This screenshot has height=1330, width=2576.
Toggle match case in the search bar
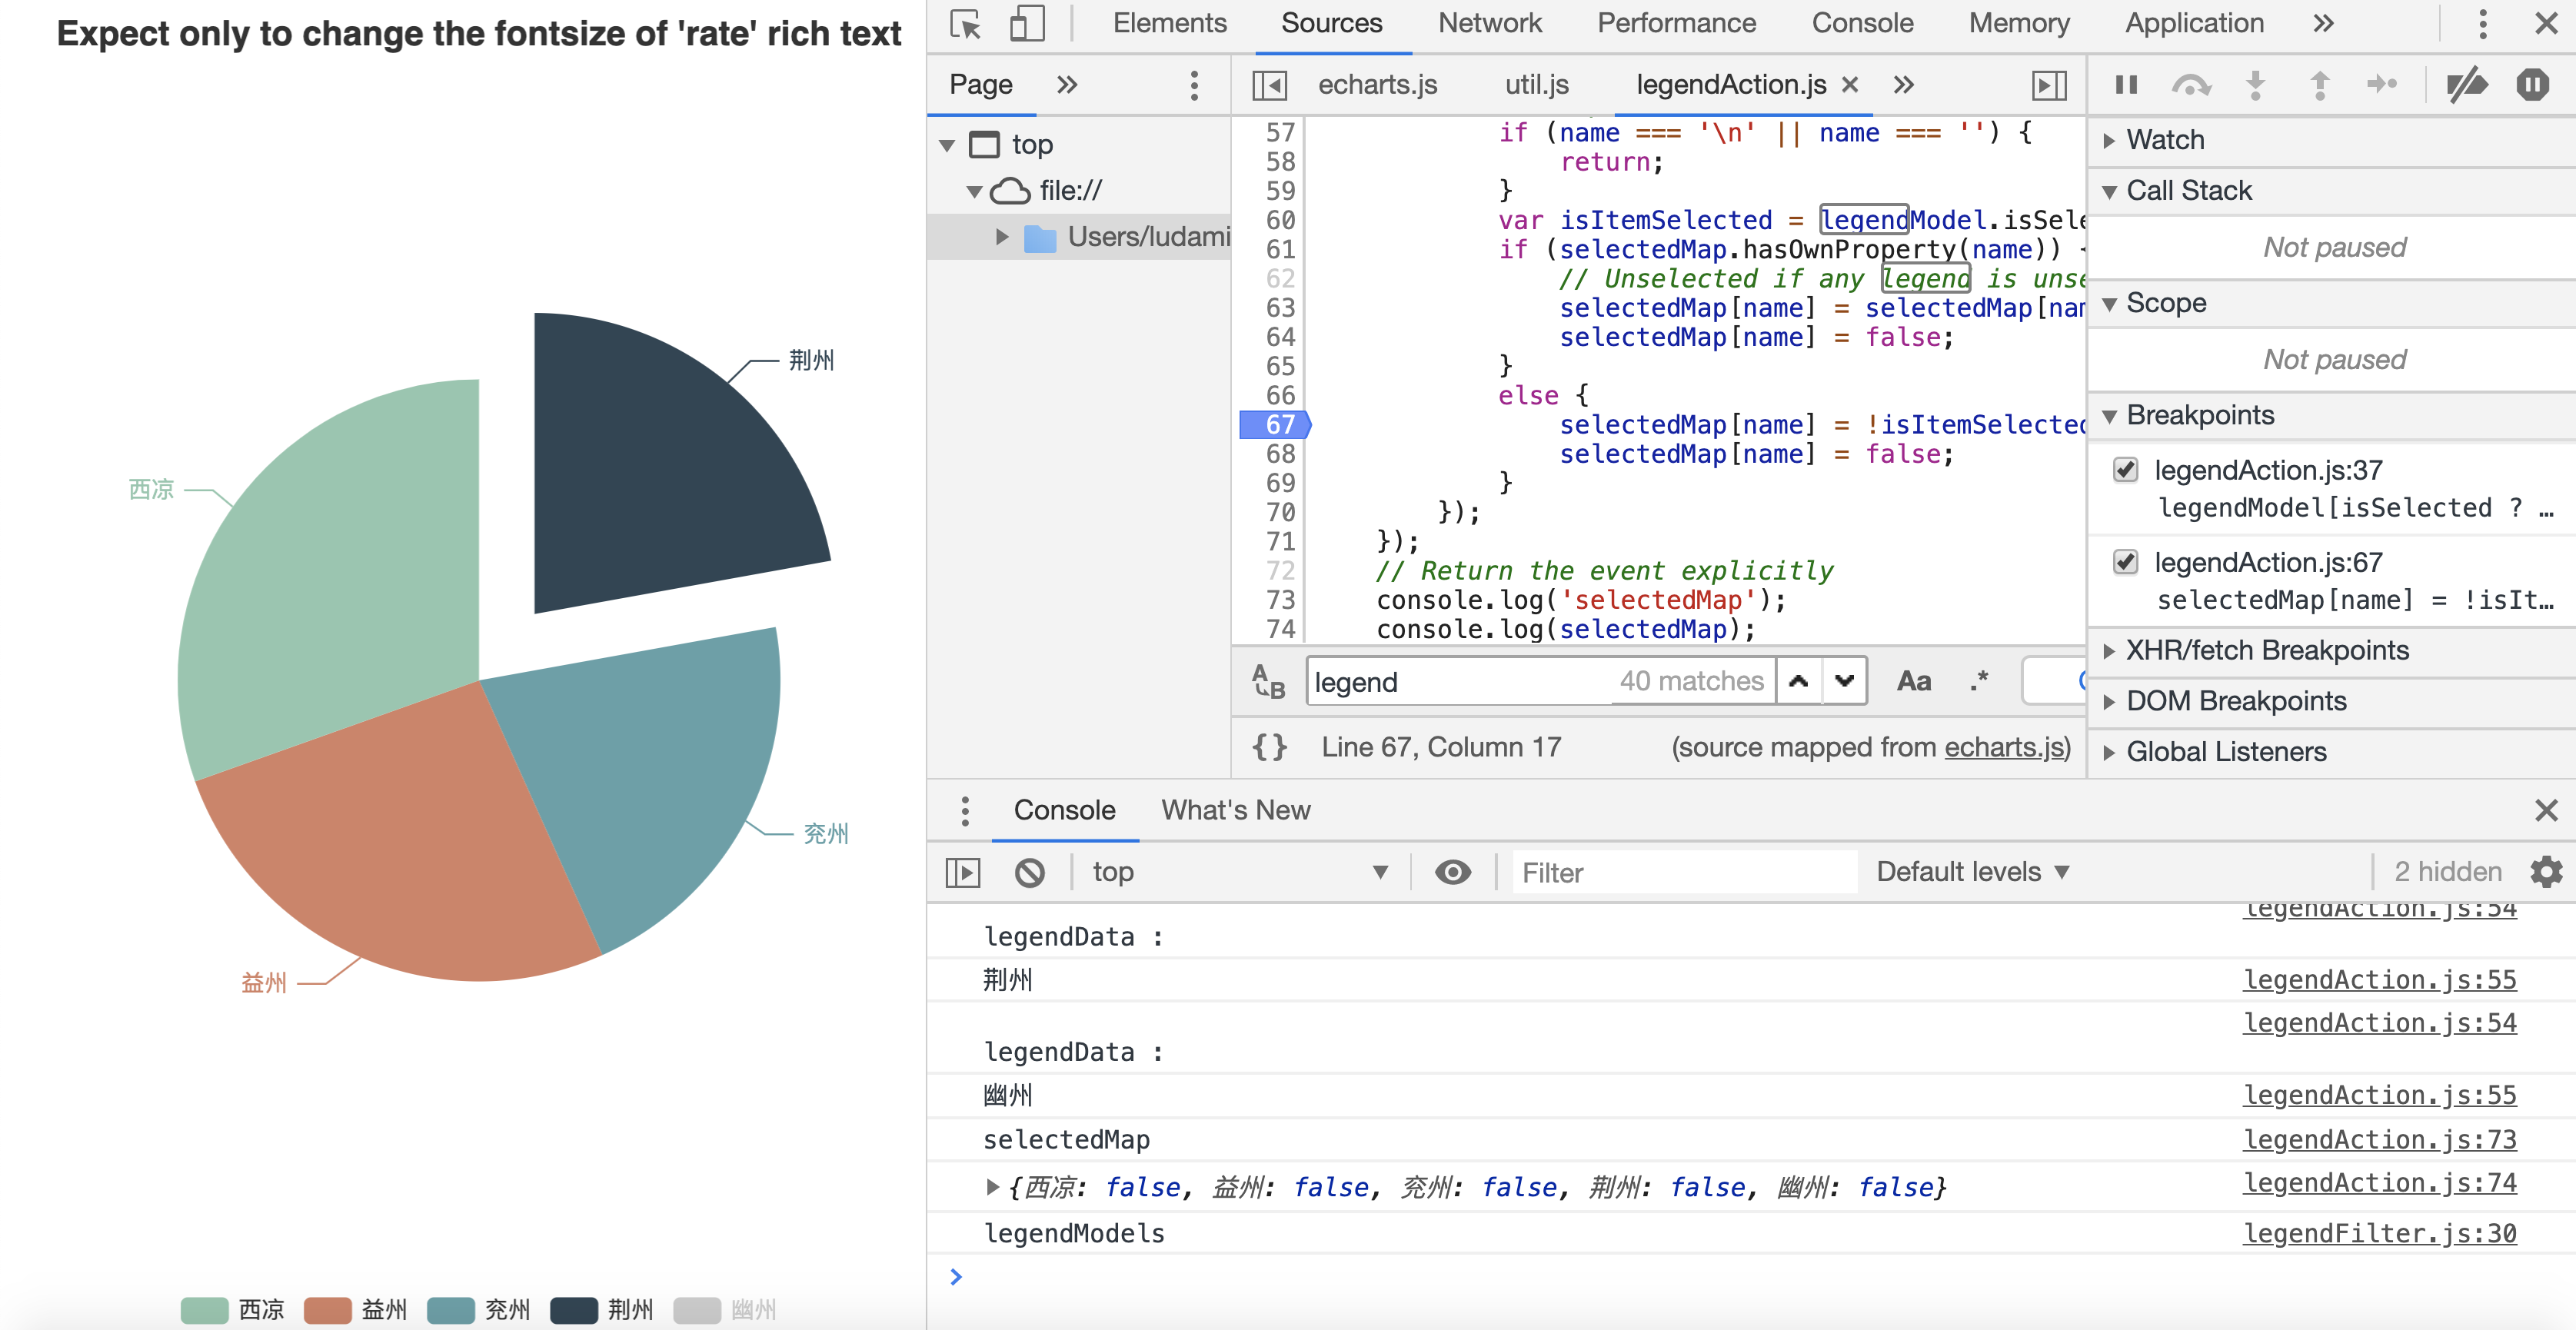1913,681
